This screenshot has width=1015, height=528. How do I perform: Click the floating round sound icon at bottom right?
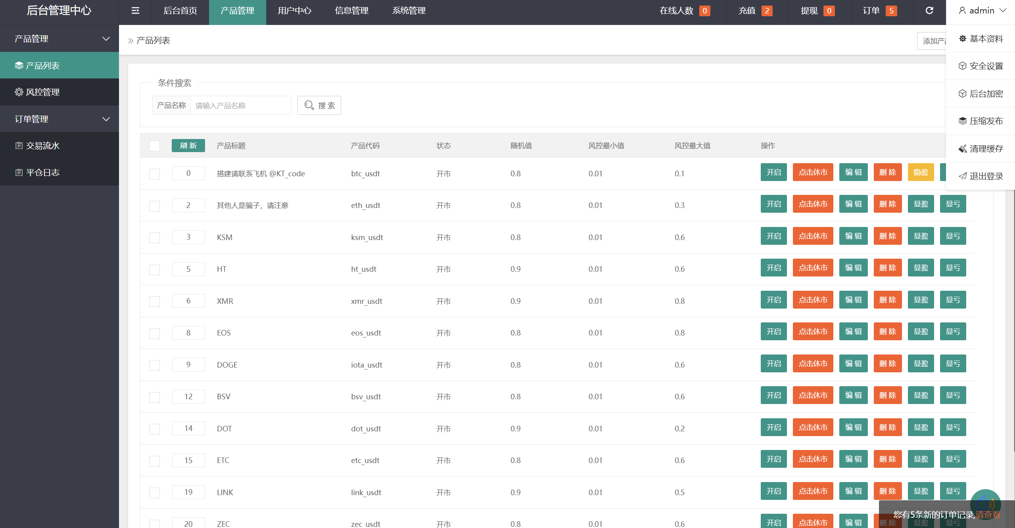986,504
